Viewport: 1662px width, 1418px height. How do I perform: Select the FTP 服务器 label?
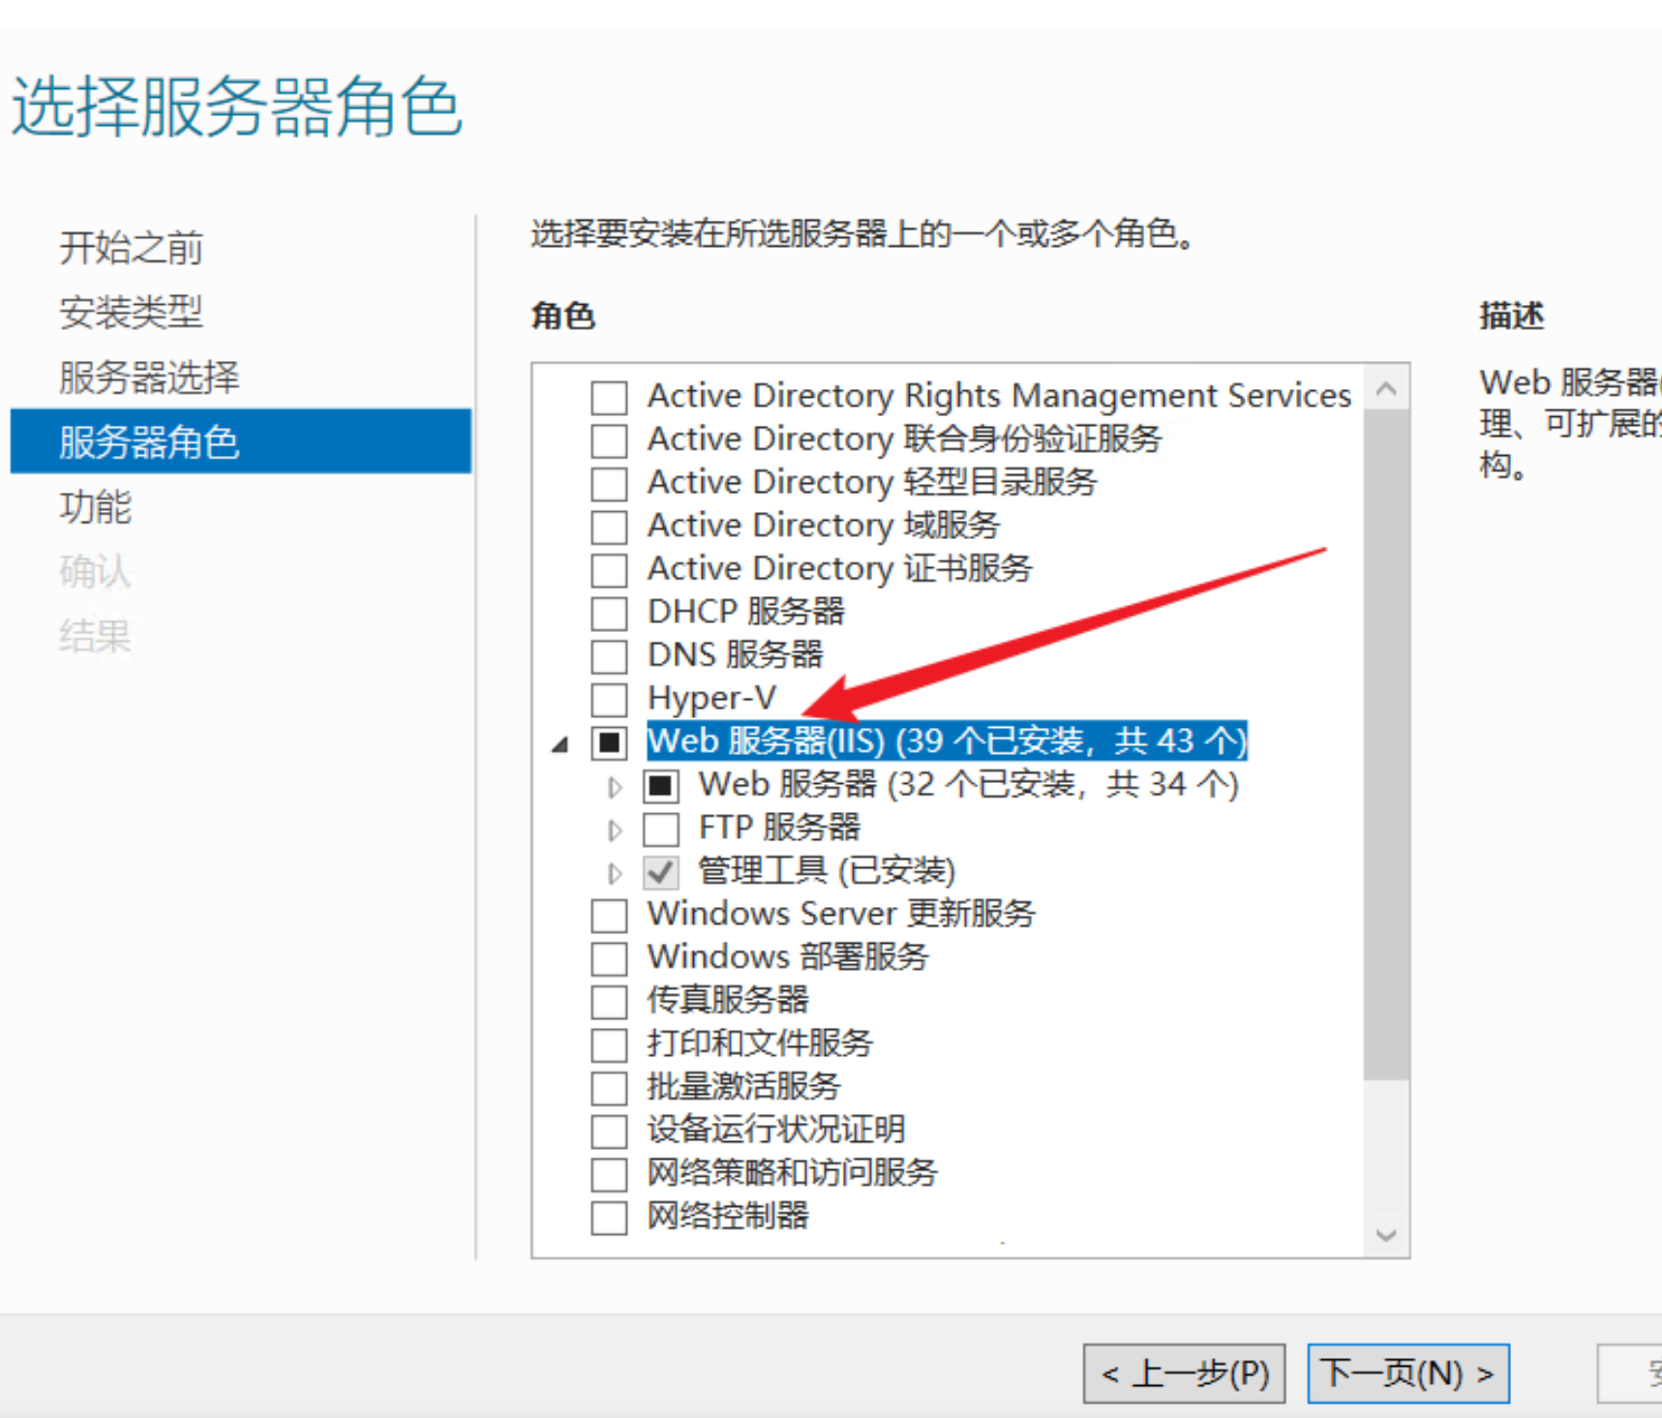coord(779,828)
